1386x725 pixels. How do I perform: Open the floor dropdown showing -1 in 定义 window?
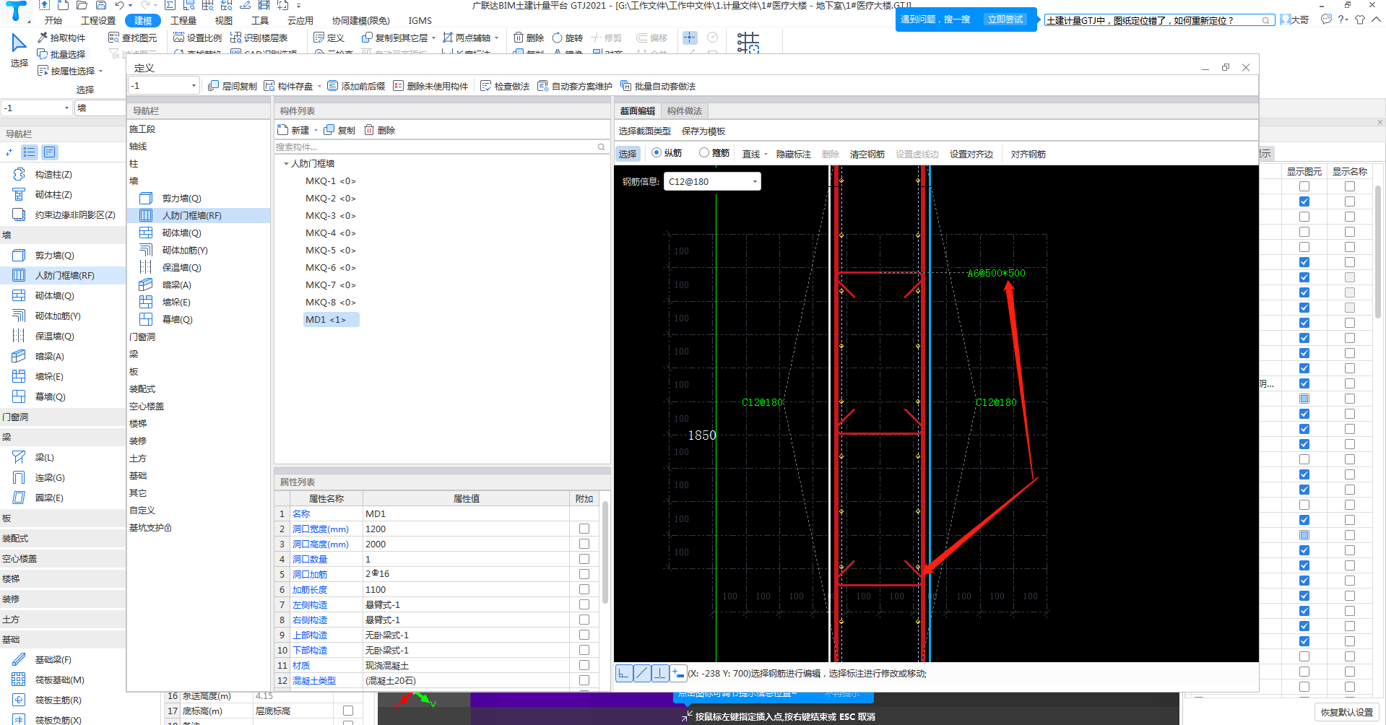164,85
